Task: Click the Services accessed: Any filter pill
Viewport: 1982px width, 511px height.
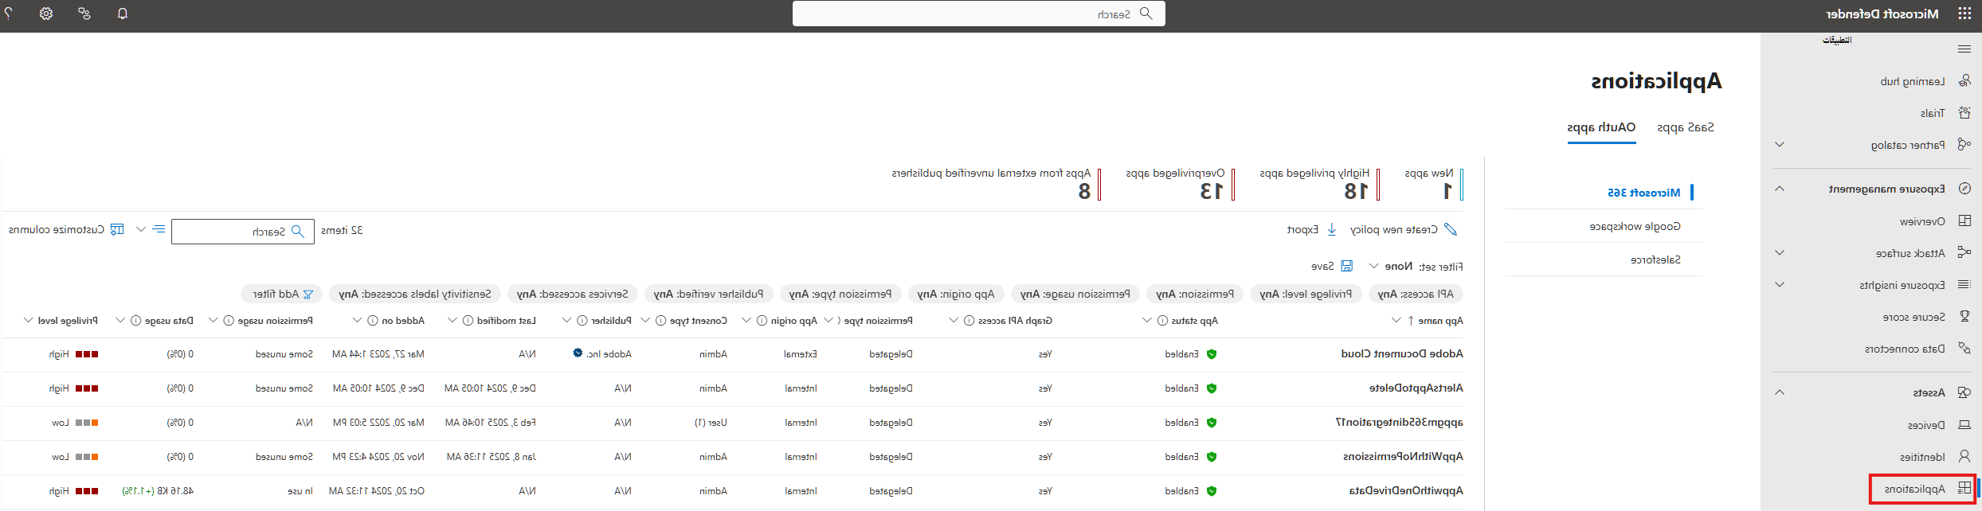Action: (573, 295)
